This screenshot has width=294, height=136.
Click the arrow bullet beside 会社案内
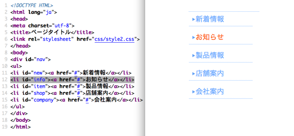click(x=194, y=92)
